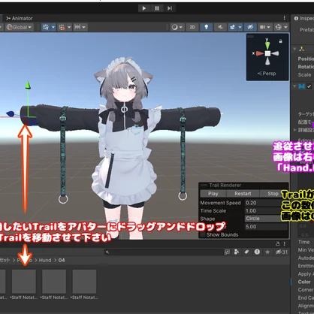Click the scene camera settings icon
This screenshot has height=314, width=314.
click(x=262, y=27)
